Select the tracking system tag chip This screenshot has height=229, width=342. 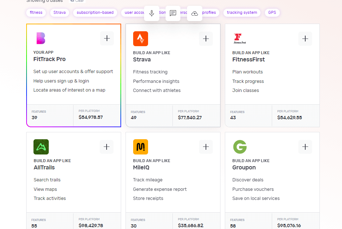pos(242,13)
